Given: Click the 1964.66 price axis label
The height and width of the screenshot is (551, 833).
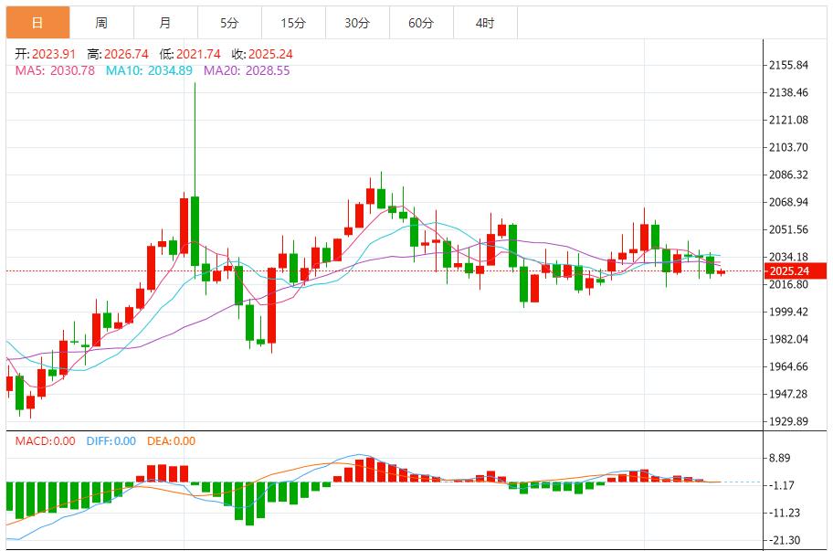Looking at the screenshot, I should point(789,366).
